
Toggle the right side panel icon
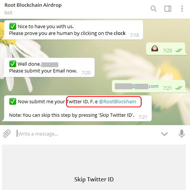[168, 9]
